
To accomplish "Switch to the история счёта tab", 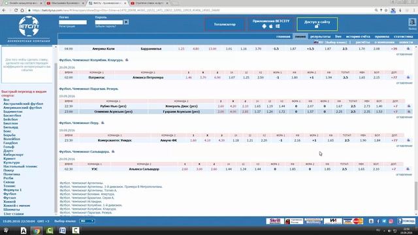I will coord(358,37).
